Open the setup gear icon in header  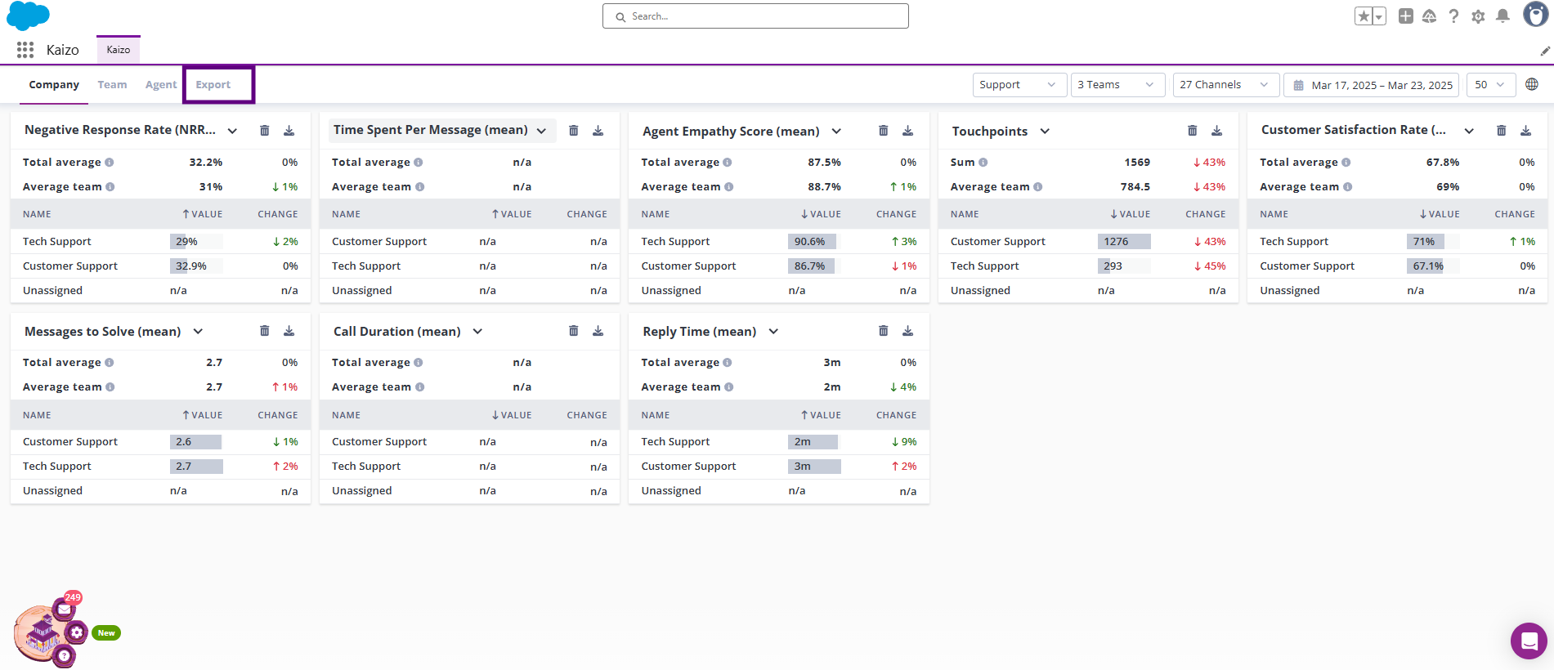pyautogui.click(x=1478, y=16)
